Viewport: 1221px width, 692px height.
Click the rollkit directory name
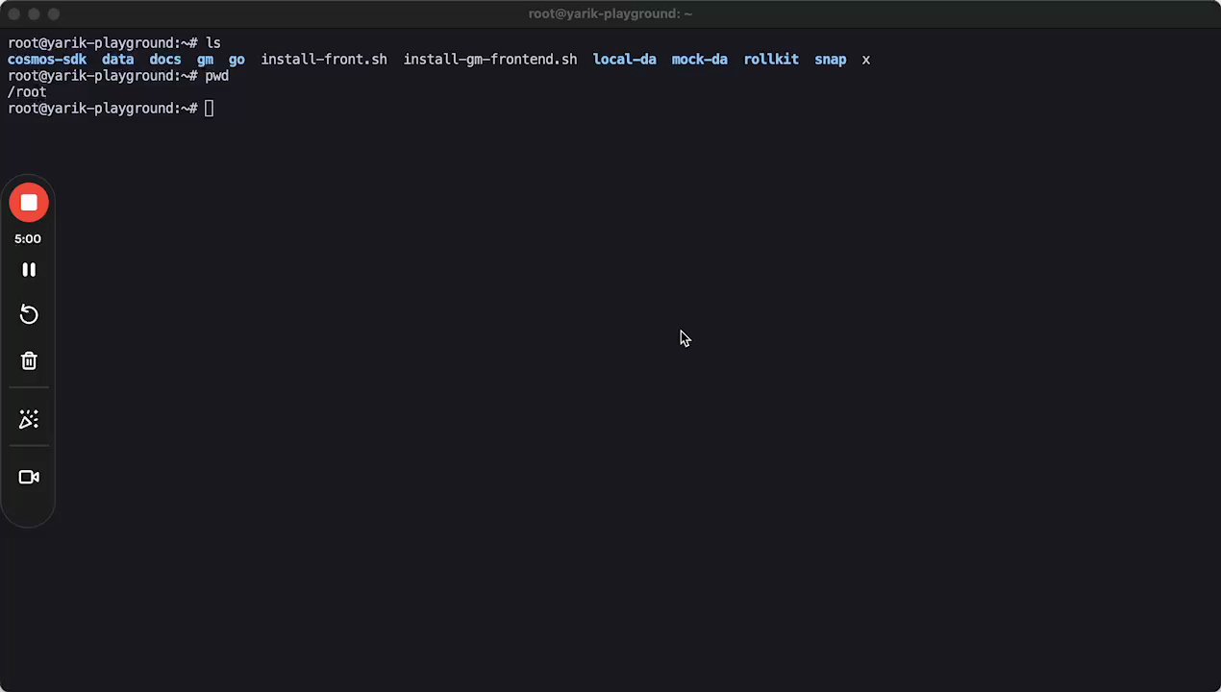pyautogui.click(x=771, y=60)
